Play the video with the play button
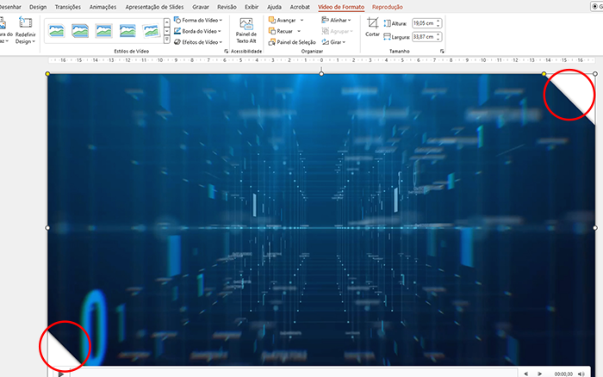Image resolution: width=603 pixels, height=377 pixels. coord(61,373)
